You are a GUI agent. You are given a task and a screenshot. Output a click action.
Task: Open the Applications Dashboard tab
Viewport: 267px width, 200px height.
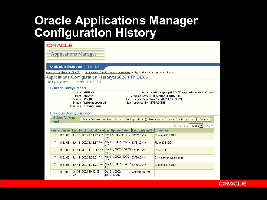coord(66,67)
